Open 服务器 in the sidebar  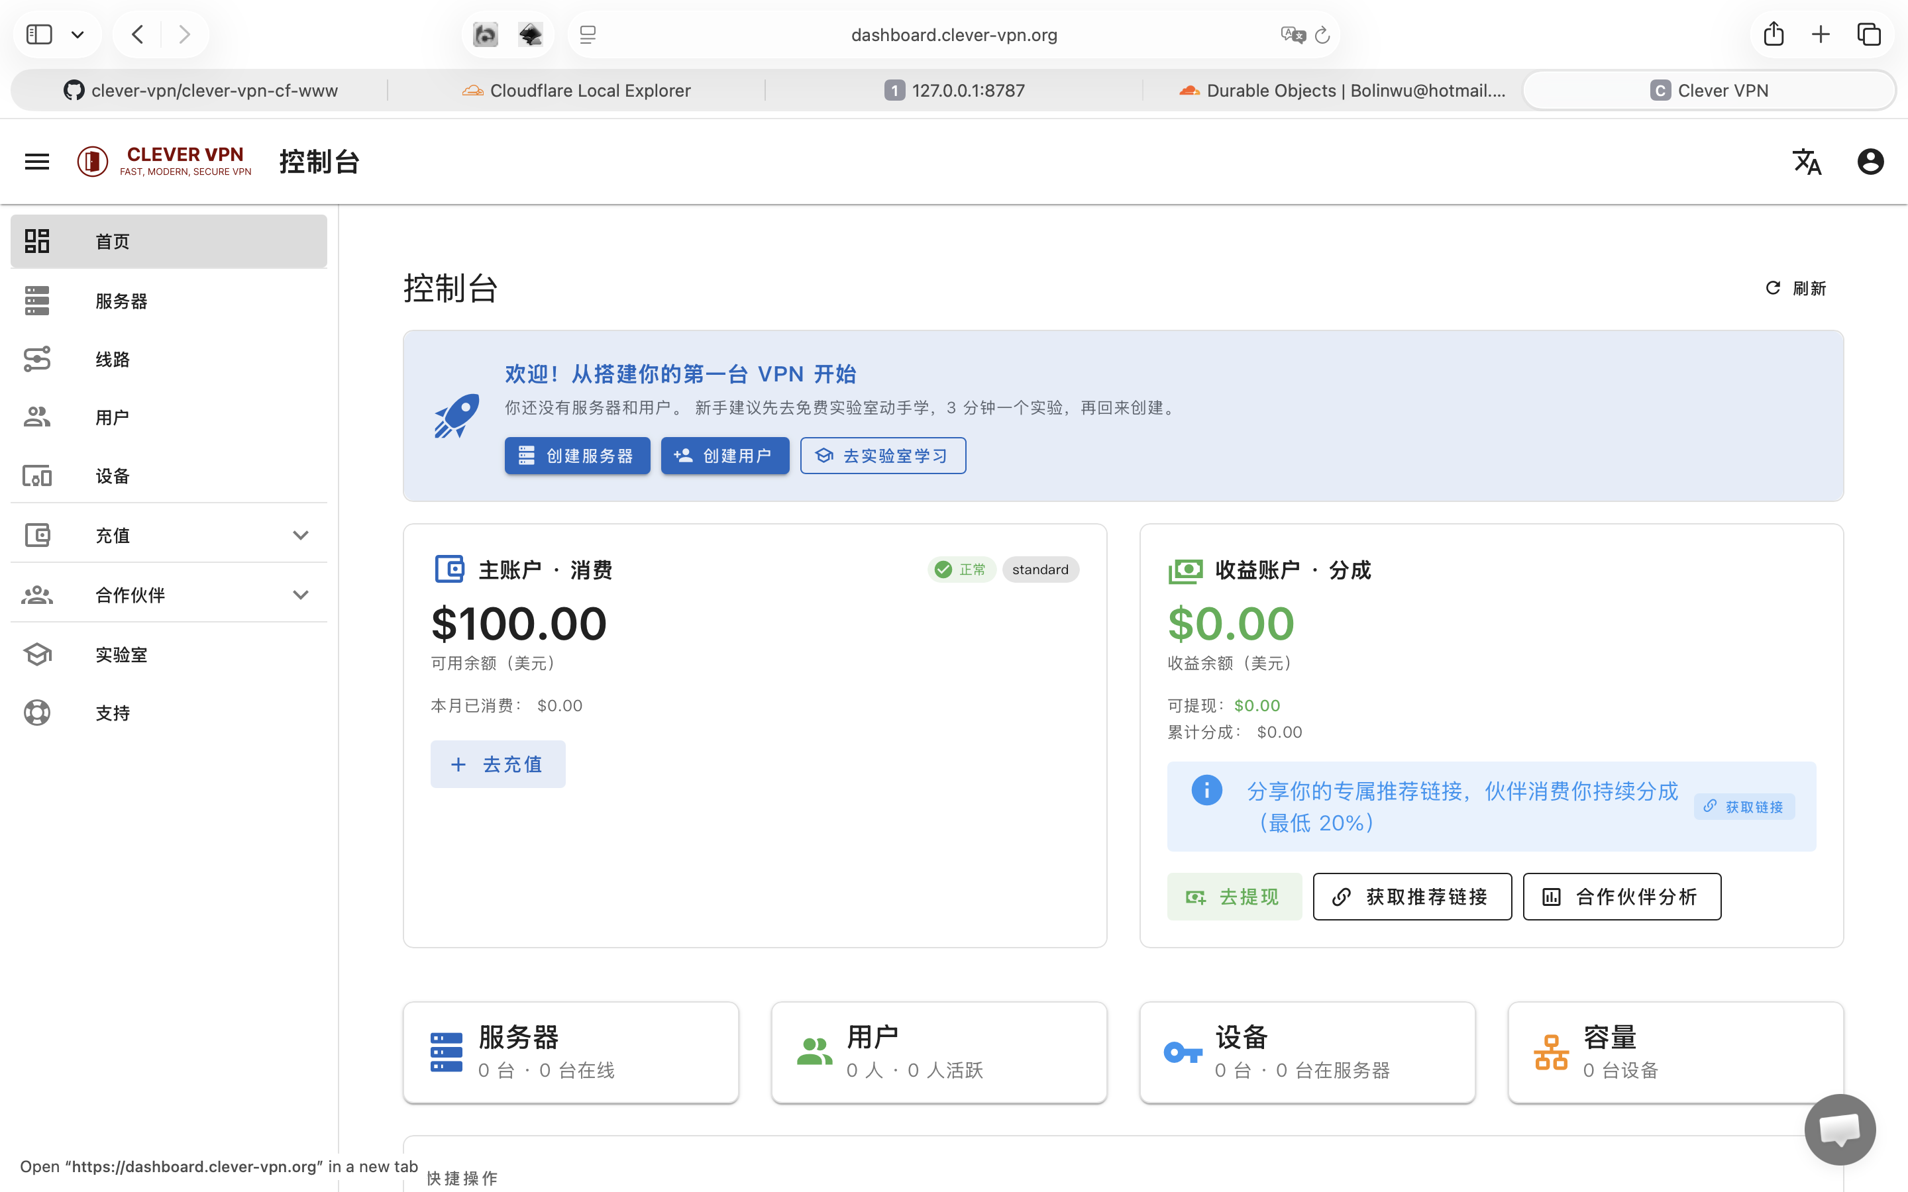point(169,301)
